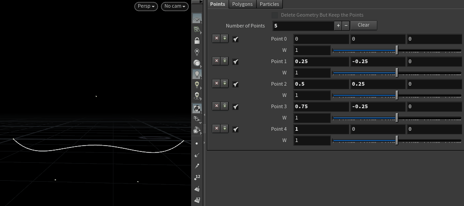The width and height of the screenshot is (464, 206).
Task: Switch to the Points tab
Action: click(218, 4)
